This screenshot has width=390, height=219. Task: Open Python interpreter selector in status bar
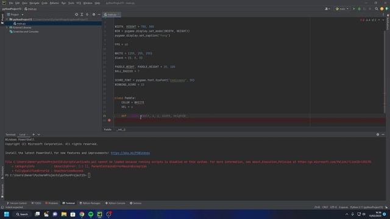coord(366,207)
